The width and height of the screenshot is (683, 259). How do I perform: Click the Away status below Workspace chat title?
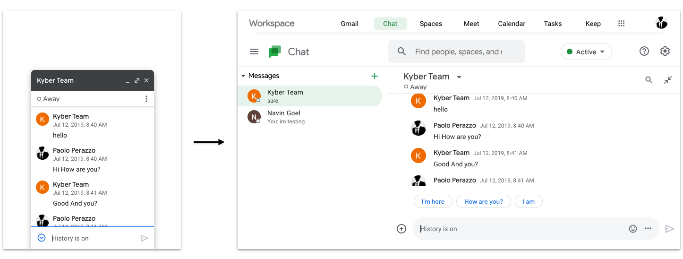[415, 87]
